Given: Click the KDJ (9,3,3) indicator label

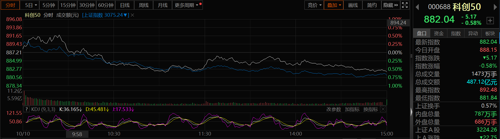Looking at the screenshot, I should click(43, 109).
